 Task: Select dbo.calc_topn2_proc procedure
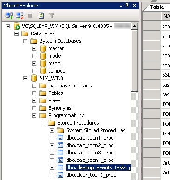click(x=90, y=145)
